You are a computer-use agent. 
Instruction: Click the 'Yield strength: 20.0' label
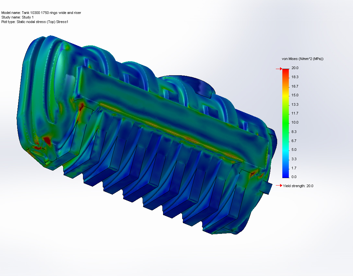point(298,186)
